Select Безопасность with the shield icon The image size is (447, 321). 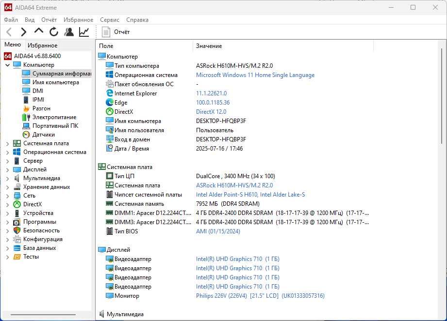41,230
